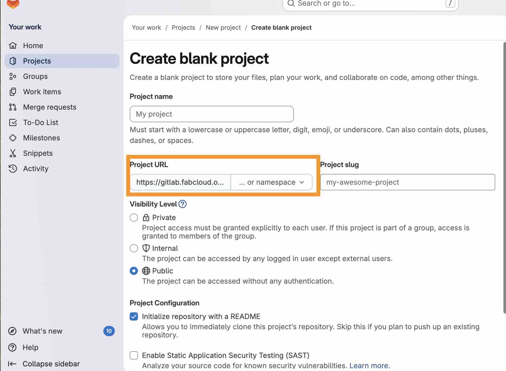Click the Create blank project heading
Image resolution: width=506 pixels, height=371 pixels.
pos(199,59)
